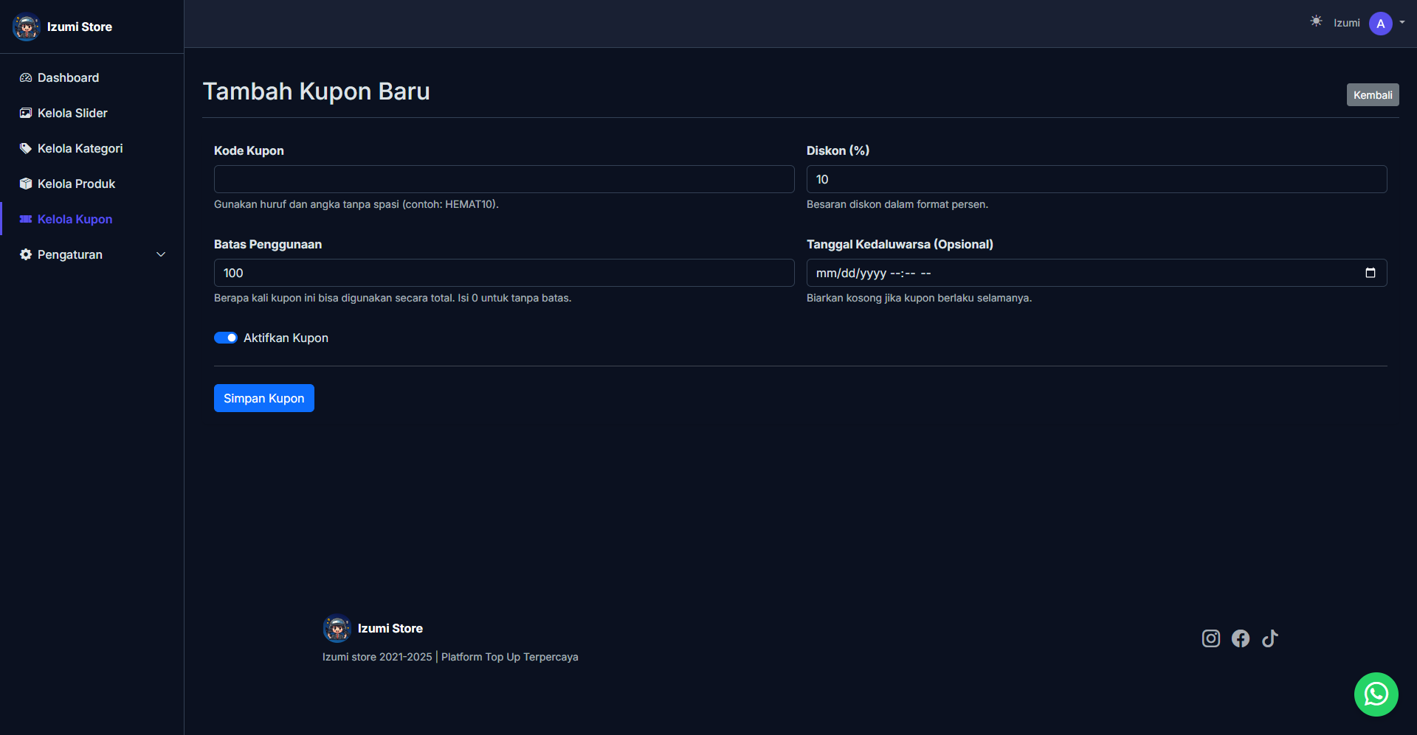The width and height of the screenshot is (1417, 735).
Task: Click the Kembali button
Action: (1372, 95)
